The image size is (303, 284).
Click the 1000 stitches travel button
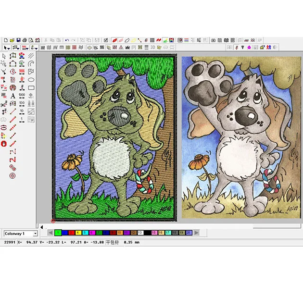click(22, 96)
